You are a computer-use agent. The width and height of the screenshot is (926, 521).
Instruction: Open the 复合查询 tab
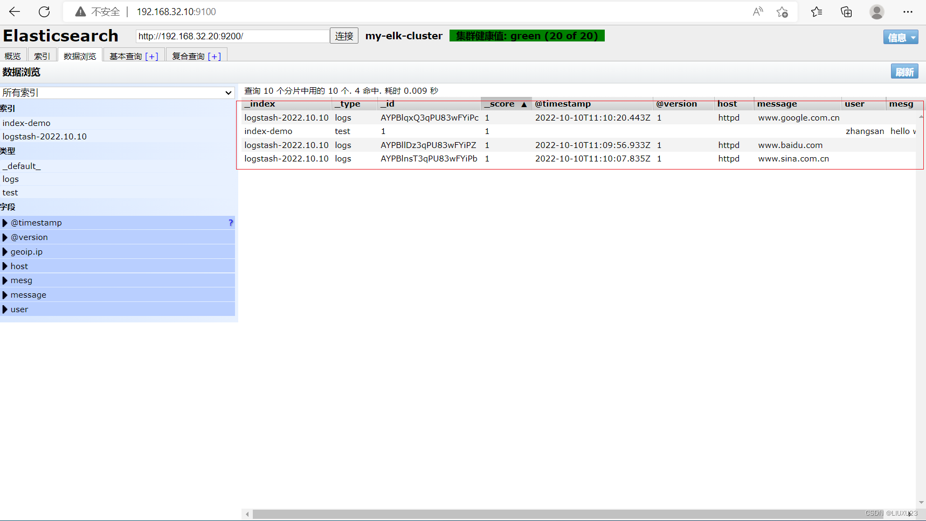tap(188, 56)
